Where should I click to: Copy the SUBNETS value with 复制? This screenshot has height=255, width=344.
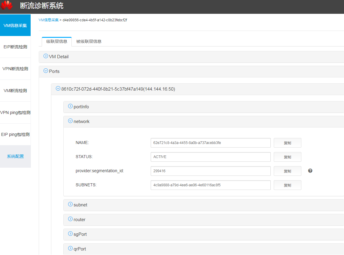tap(287, 185)
